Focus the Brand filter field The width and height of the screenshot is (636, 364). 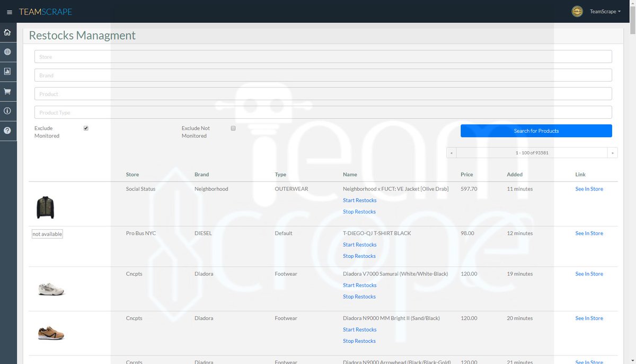click(323, 75)
